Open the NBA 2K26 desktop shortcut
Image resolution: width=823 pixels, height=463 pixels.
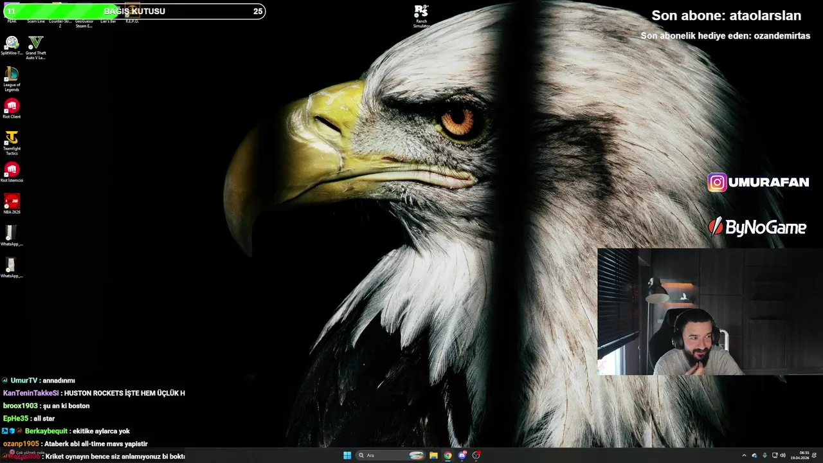[12, 204]
